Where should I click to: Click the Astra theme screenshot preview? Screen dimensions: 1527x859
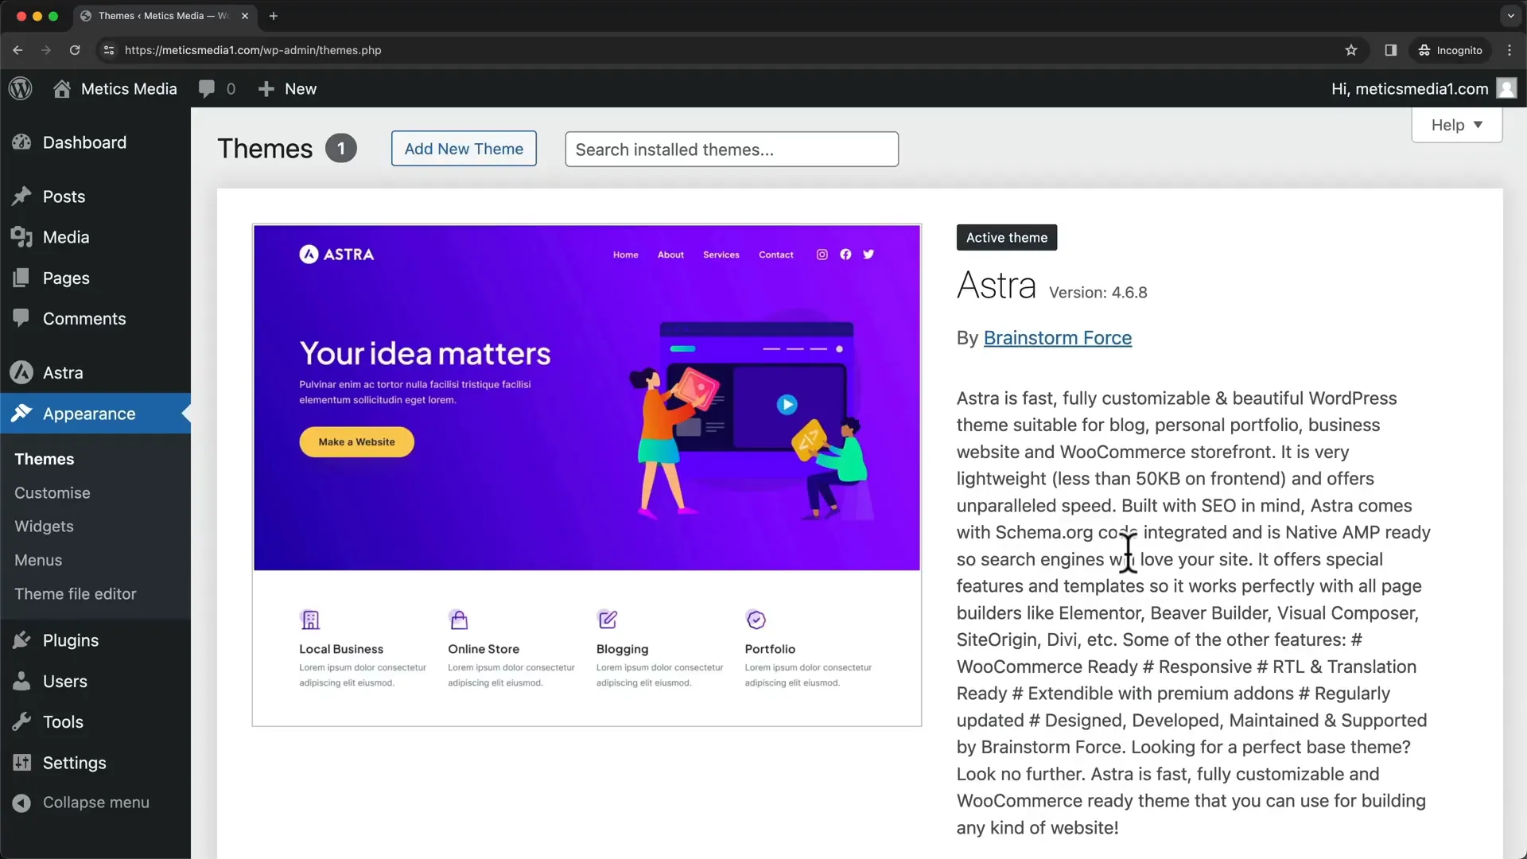(587, 475)
